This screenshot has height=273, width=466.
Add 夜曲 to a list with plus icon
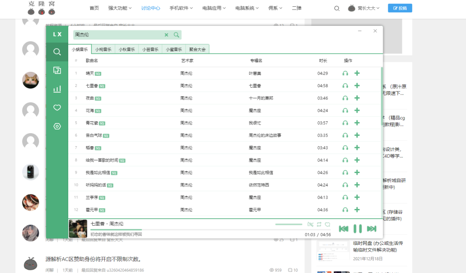coord(357,98)
